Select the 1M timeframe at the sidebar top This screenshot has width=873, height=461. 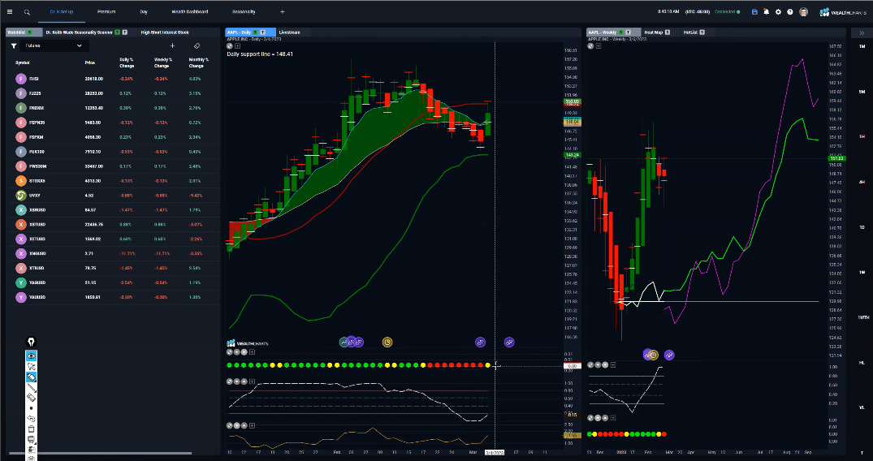click(x=862, y=47)
